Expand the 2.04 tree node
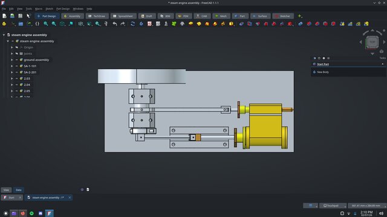Viewport: 387px width, 217px height. coord(11,84)
